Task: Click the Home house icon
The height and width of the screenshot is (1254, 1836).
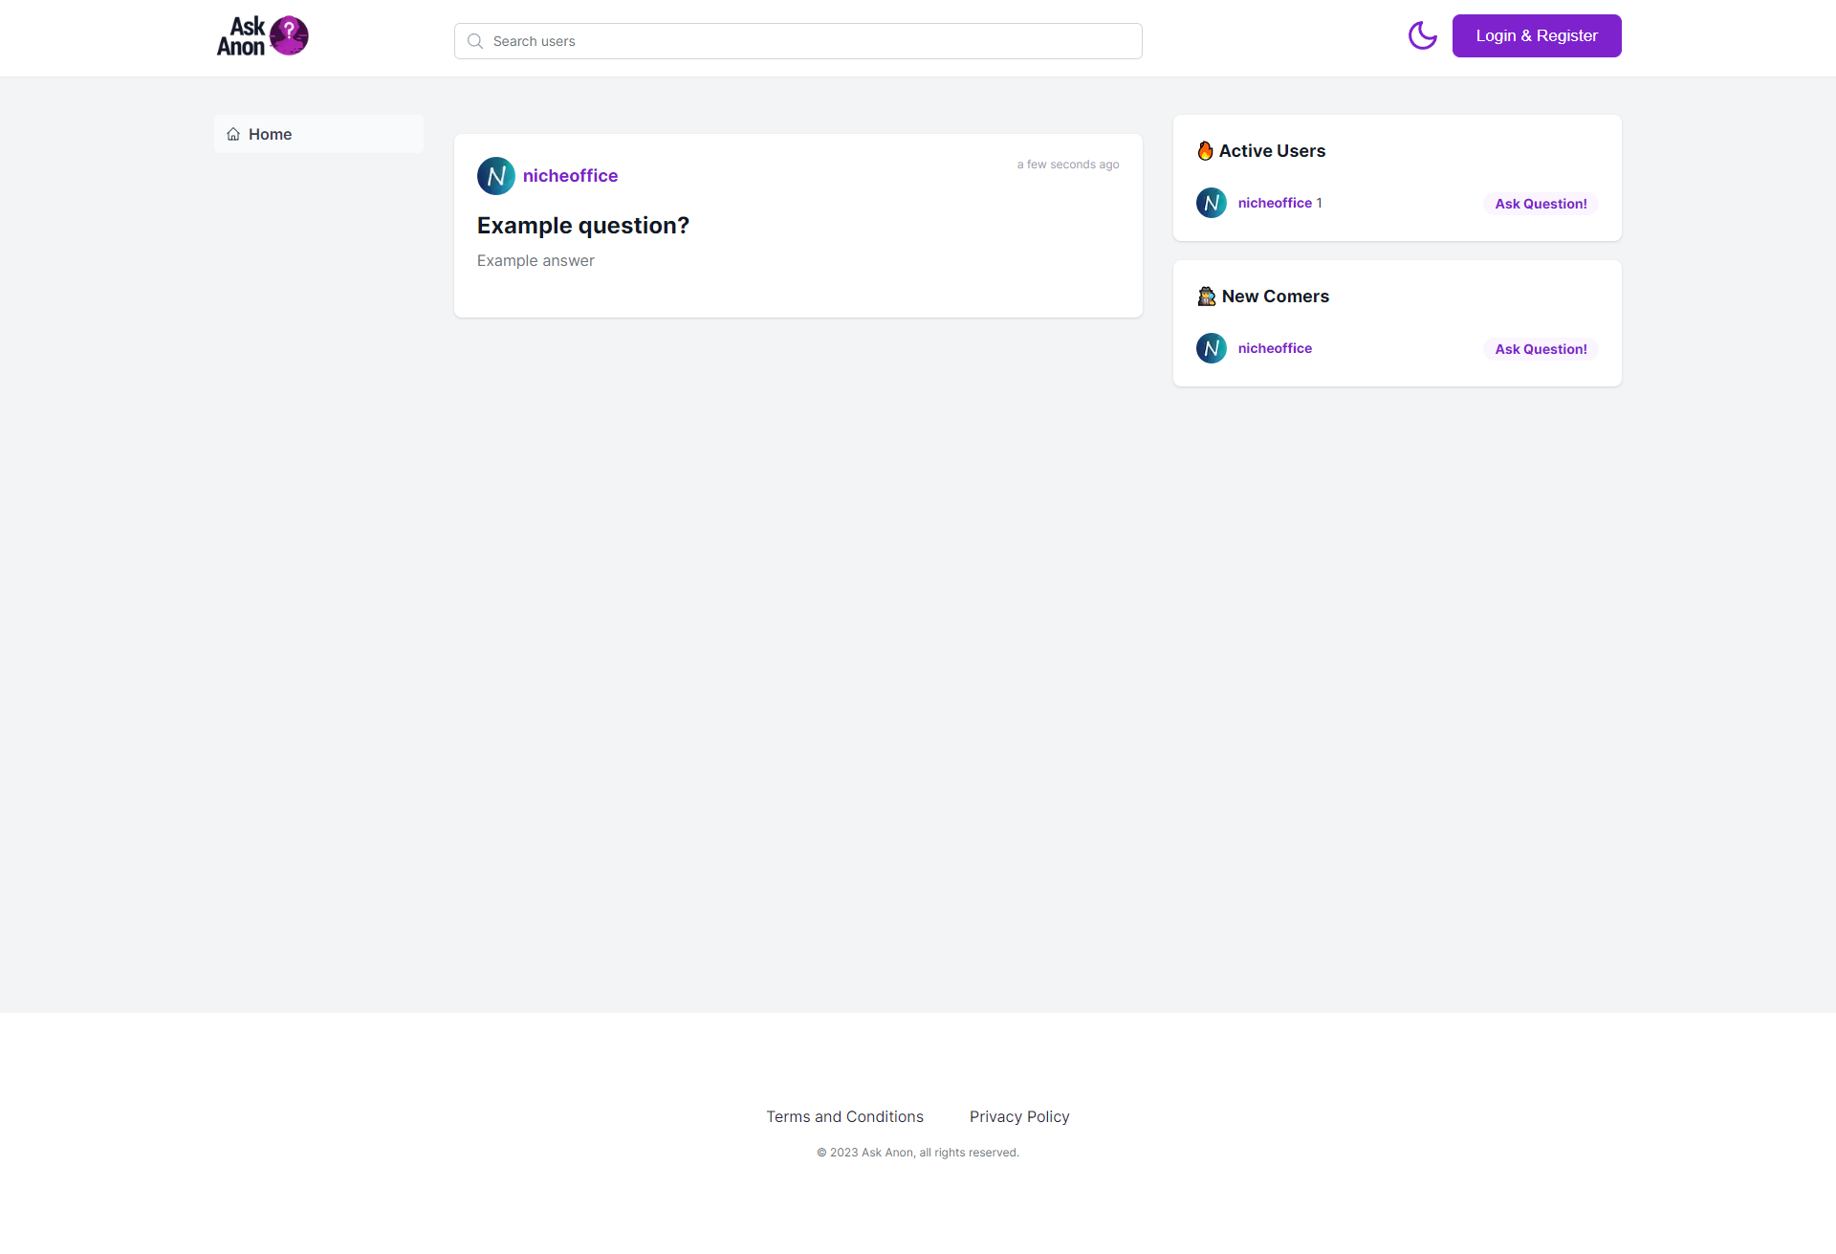Action: pyautogui.click(x=233, y=134)
